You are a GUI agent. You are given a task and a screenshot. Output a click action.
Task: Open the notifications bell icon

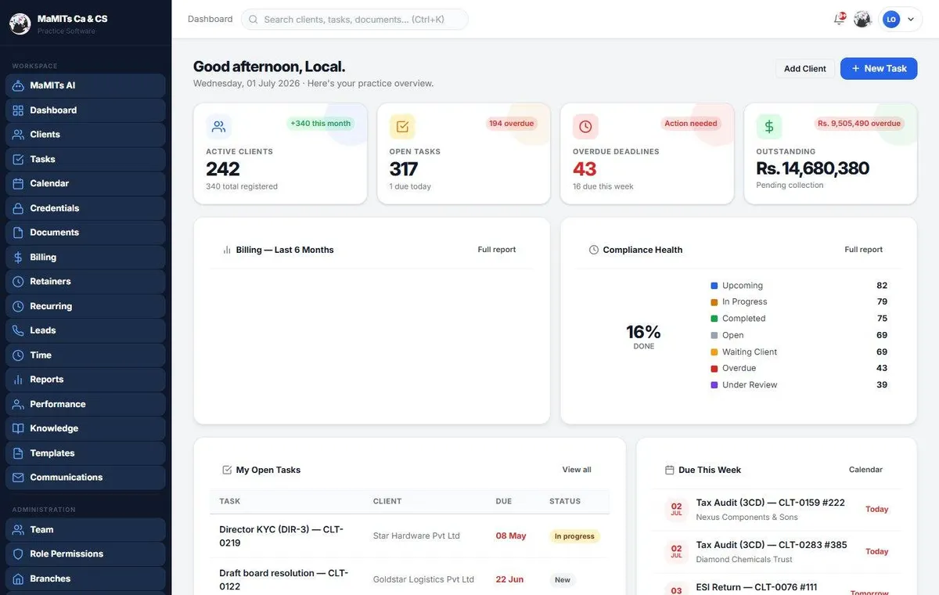coord(840,19)
